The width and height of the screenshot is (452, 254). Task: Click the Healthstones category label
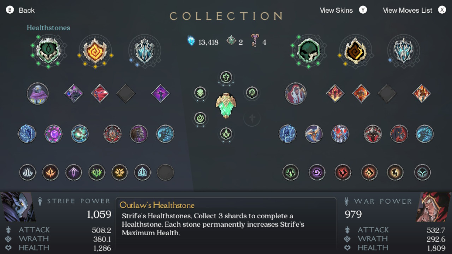48,28
